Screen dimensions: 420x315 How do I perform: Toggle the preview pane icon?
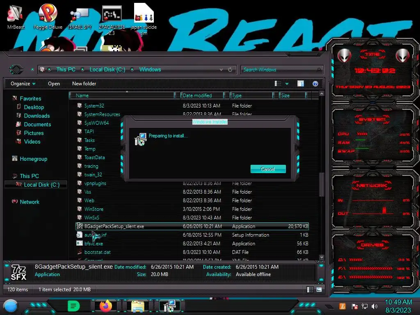tap(301, 84)
